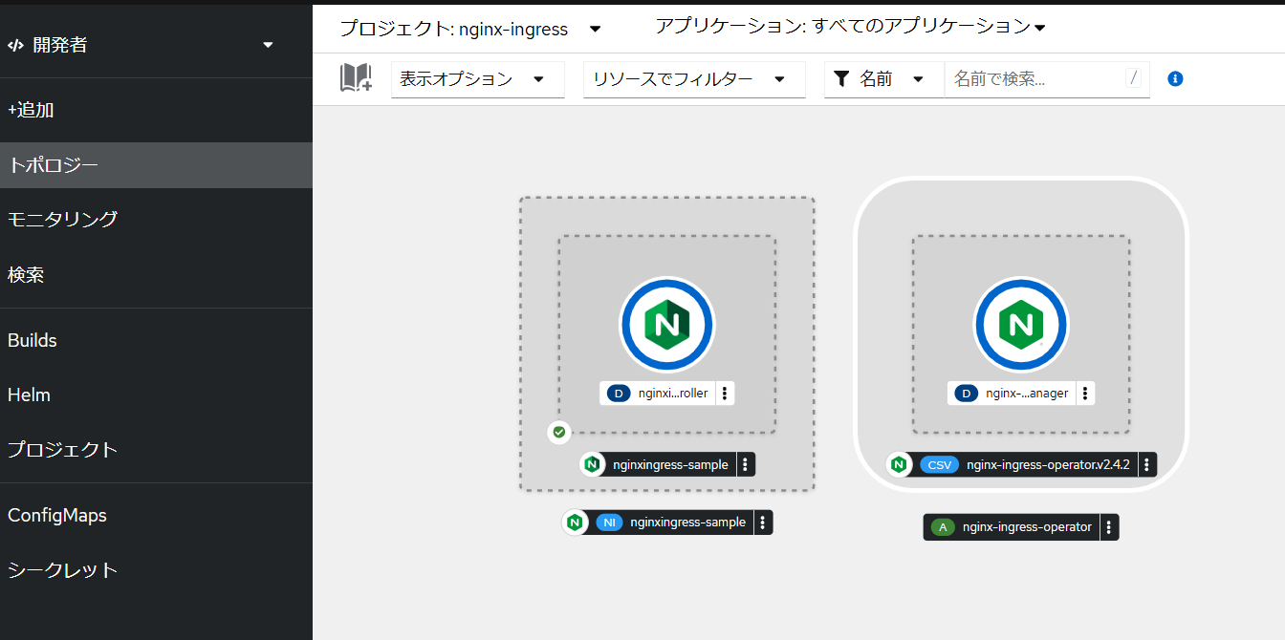The width and height of the screenshot is (1285, 640).
Task: Click the green success check badge on nginxingress-sample
Action: pyautogui.click(x=558, y=432)
